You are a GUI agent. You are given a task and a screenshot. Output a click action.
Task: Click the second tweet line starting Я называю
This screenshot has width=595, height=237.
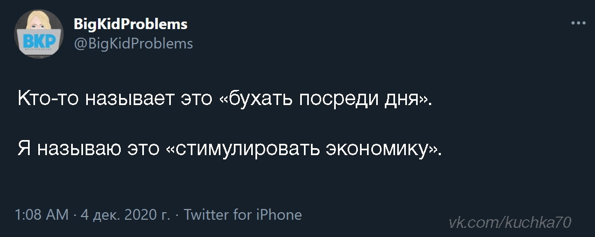coord(229,148)
